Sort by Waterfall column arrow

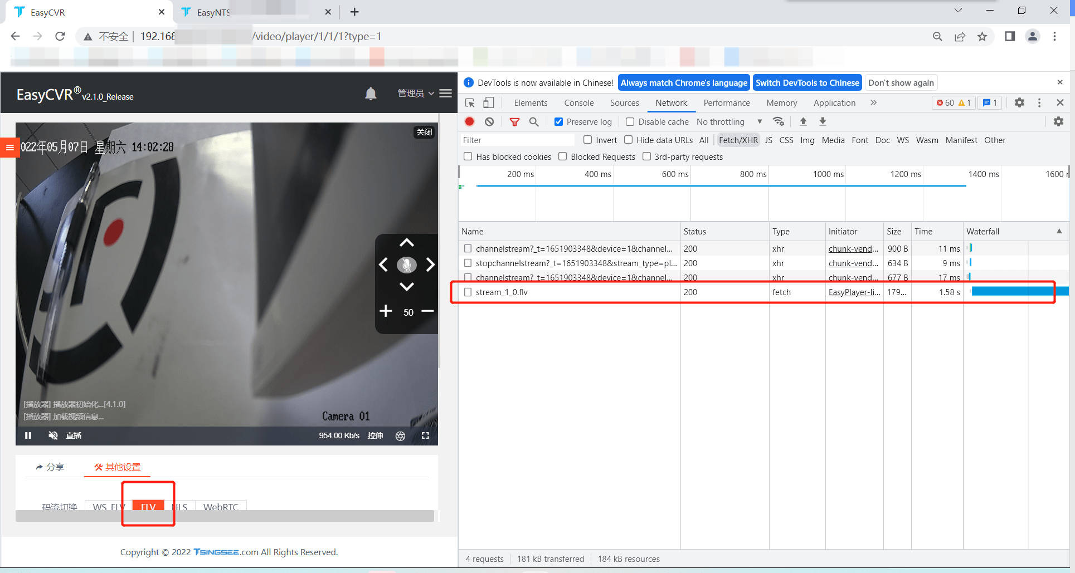[1059, 231]
